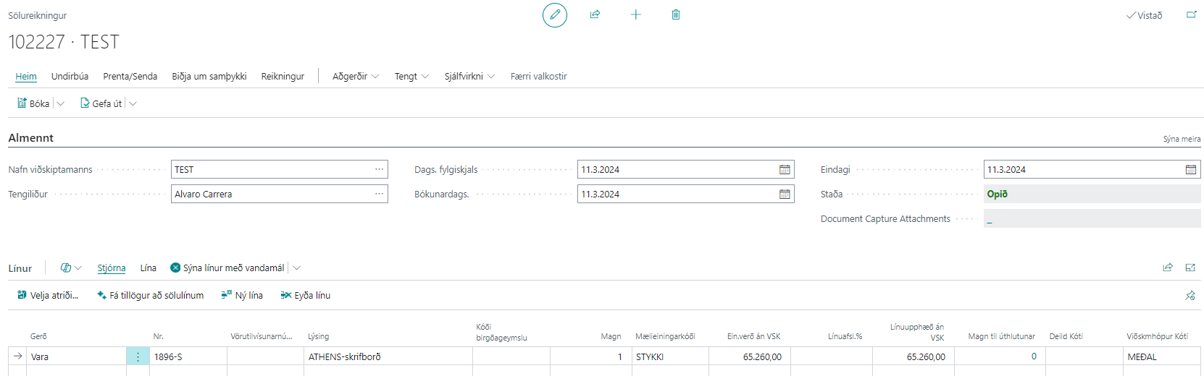Click Sýna meira link
The height and width of the screenshot is (376, 1204).
(x=1182, y=139)
